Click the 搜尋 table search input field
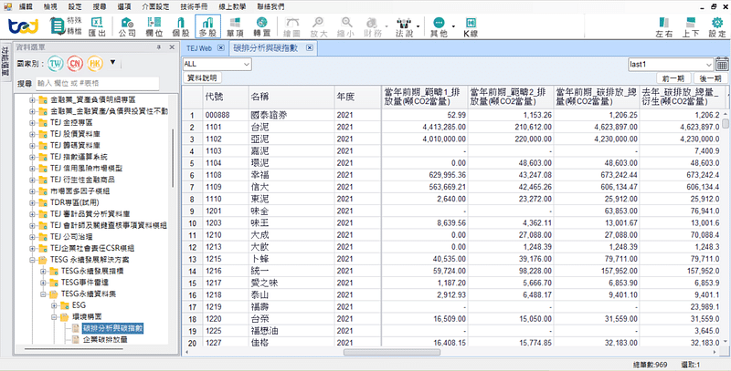The width and height of the screenshot is (731, 371). (96, 83)
